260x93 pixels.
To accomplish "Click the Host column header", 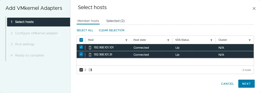I will coord(91,40).
